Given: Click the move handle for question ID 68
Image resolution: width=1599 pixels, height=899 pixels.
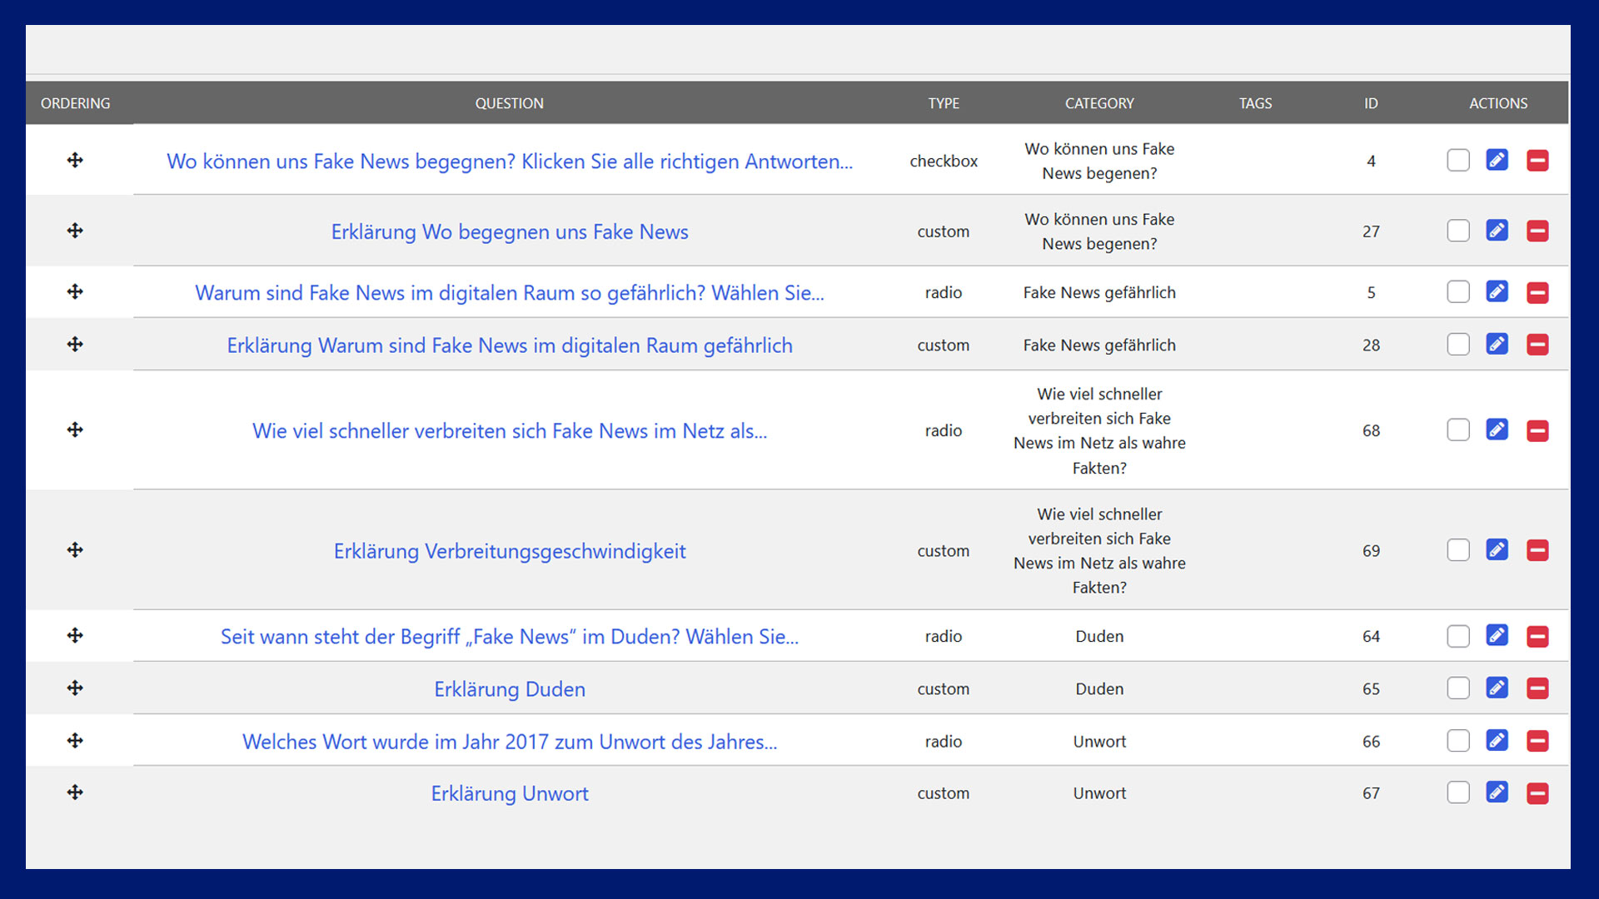Looking at the screenshot, I should click(x=75, y=430).
